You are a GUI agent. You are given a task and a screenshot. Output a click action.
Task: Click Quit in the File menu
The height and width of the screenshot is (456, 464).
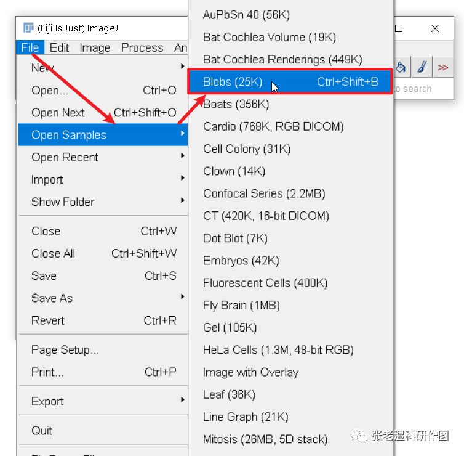(x=103, y=430)
